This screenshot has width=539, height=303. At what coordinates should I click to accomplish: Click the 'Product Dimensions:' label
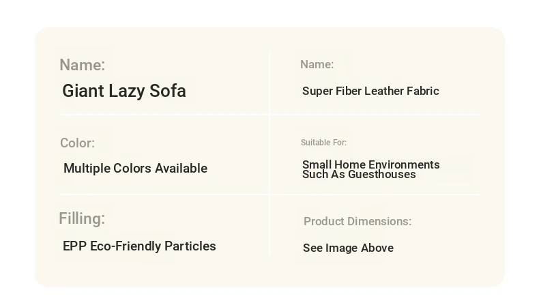point(358,222)
